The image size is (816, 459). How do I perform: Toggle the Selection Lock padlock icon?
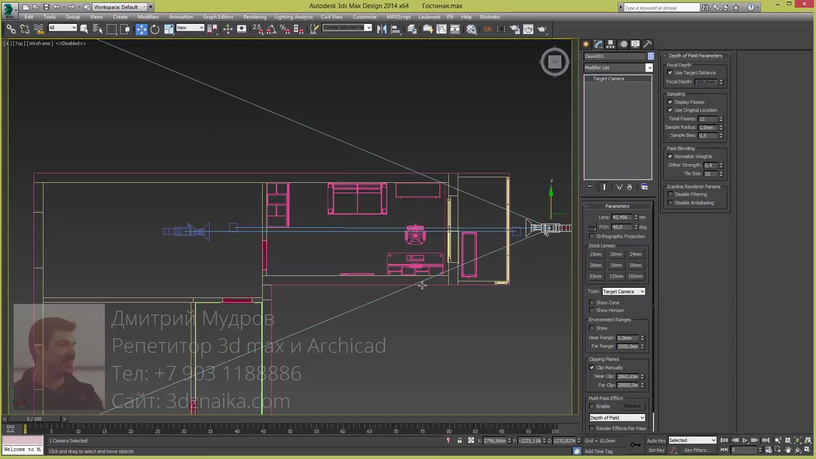coord(459,441)
